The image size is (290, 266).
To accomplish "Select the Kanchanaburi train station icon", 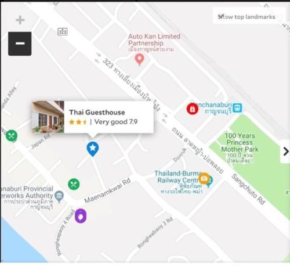I will (237, 108).
